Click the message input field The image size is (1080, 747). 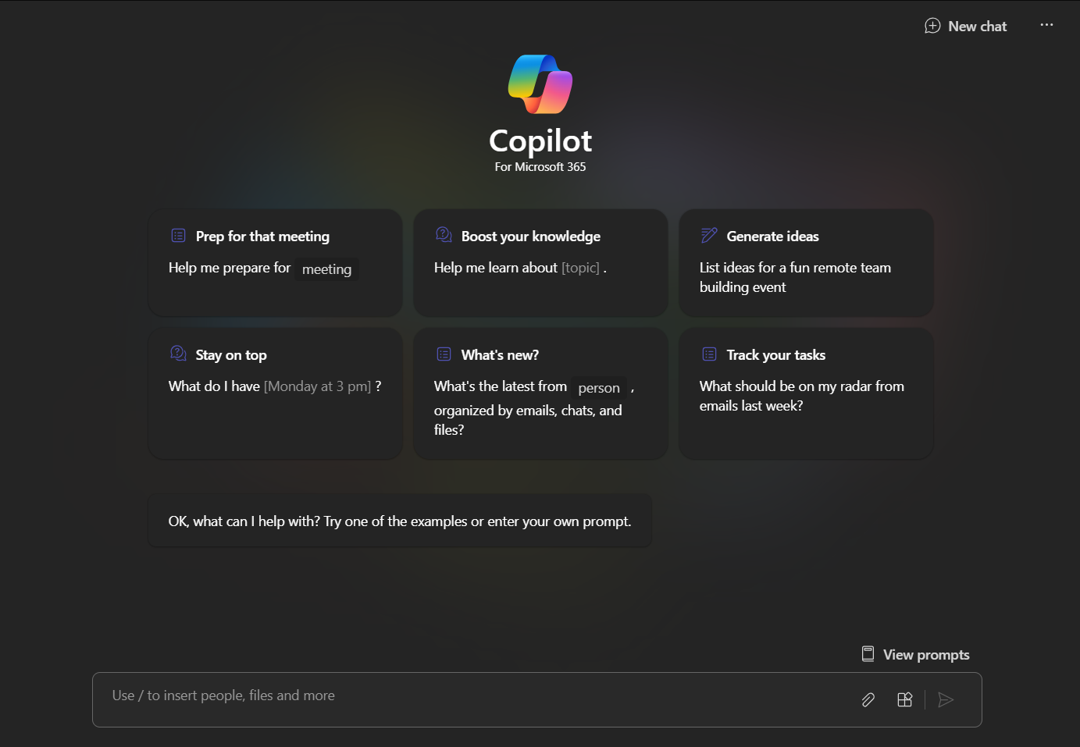tap(469, 695)
